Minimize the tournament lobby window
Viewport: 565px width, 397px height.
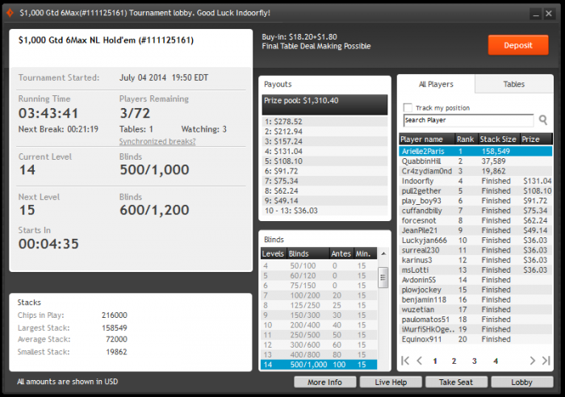536,14
